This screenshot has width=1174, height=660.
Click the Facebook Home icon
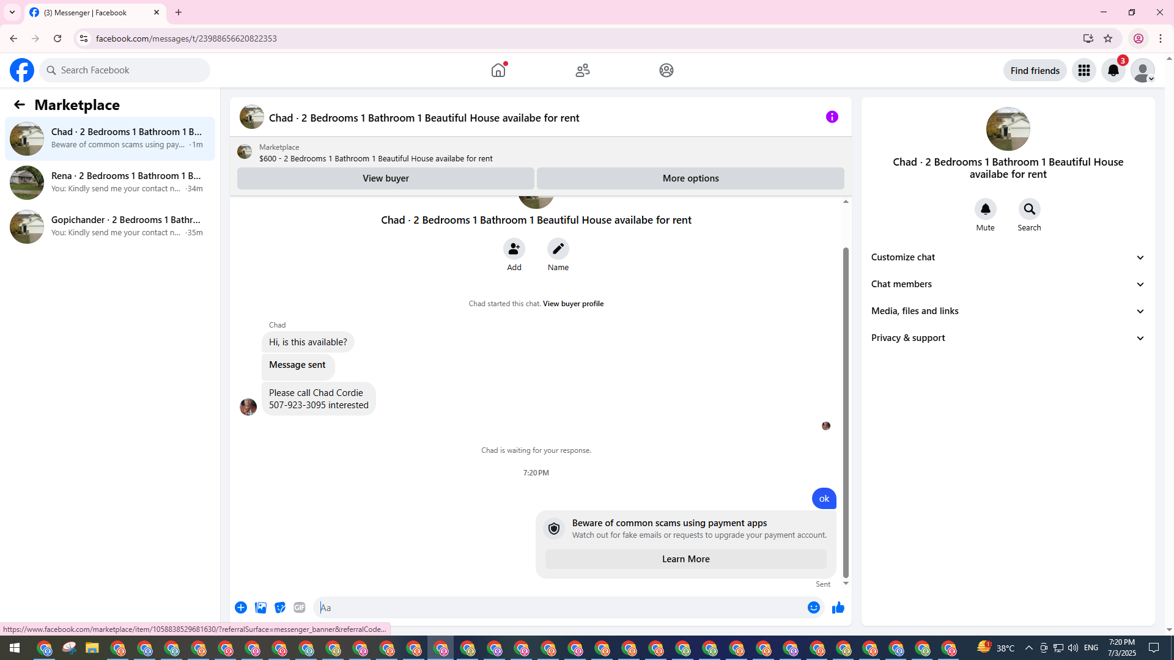(x=498, y=70)
